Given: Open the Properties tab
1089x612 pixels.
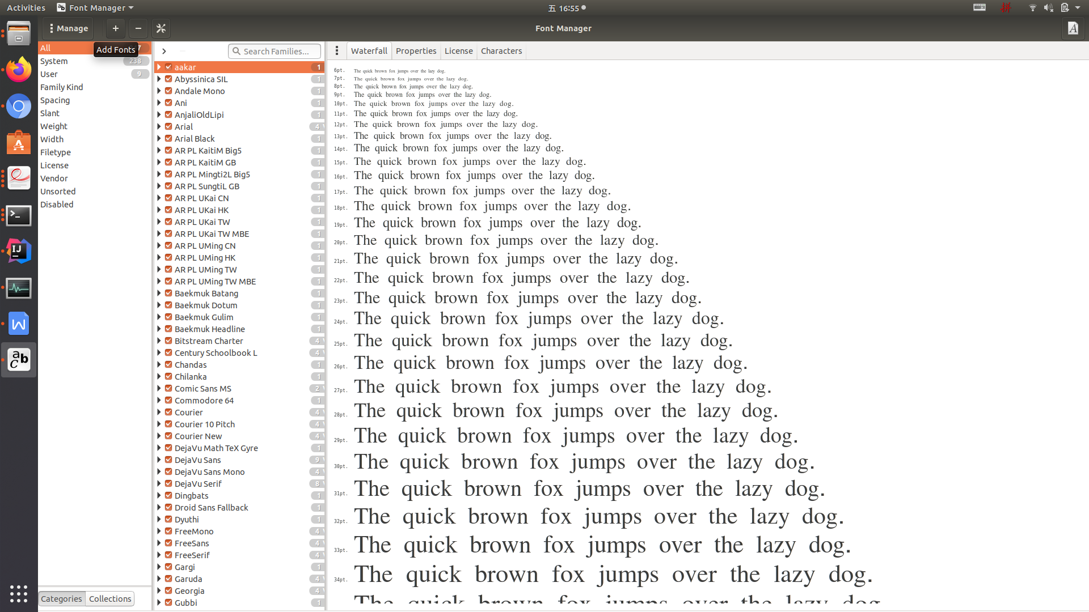Looking at the screenshot, I should [416, 51].
